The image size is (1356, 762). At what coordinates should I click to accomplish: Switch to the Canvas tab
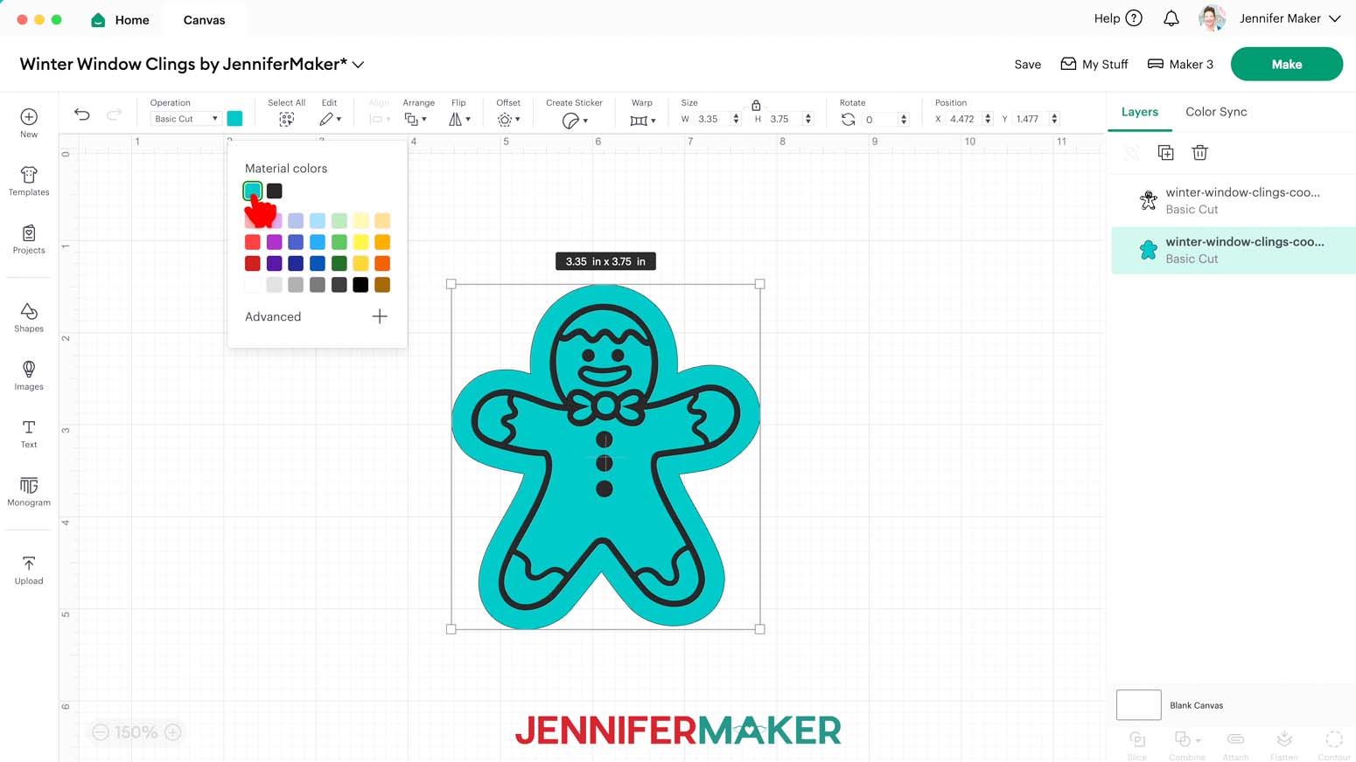click(x=204, y=19)
